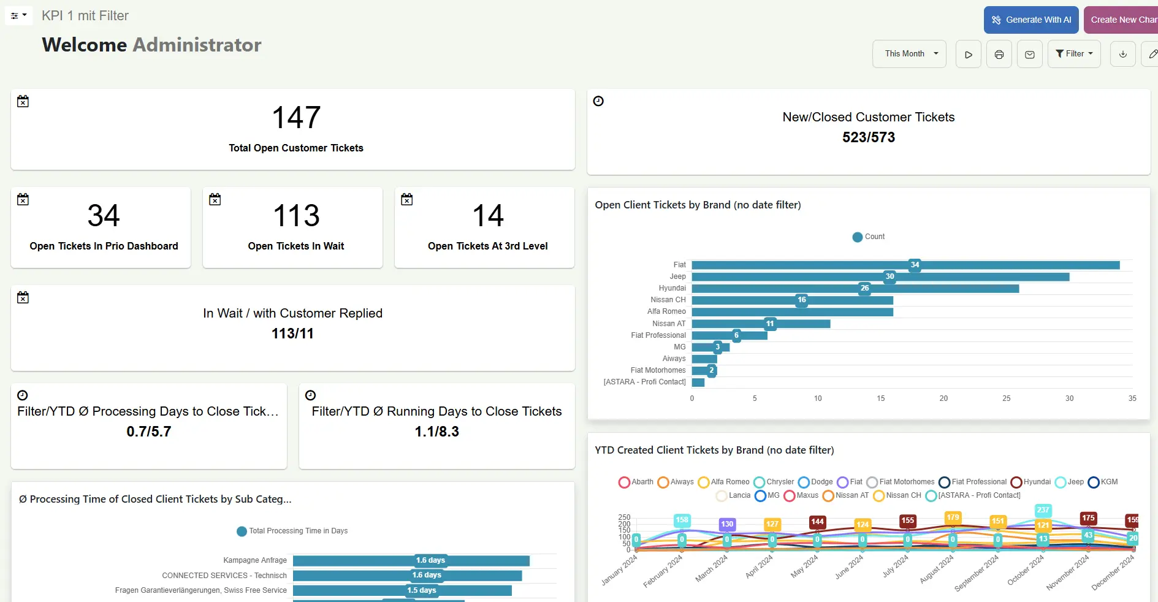Click the email envelope icon

coord(1029,55)
